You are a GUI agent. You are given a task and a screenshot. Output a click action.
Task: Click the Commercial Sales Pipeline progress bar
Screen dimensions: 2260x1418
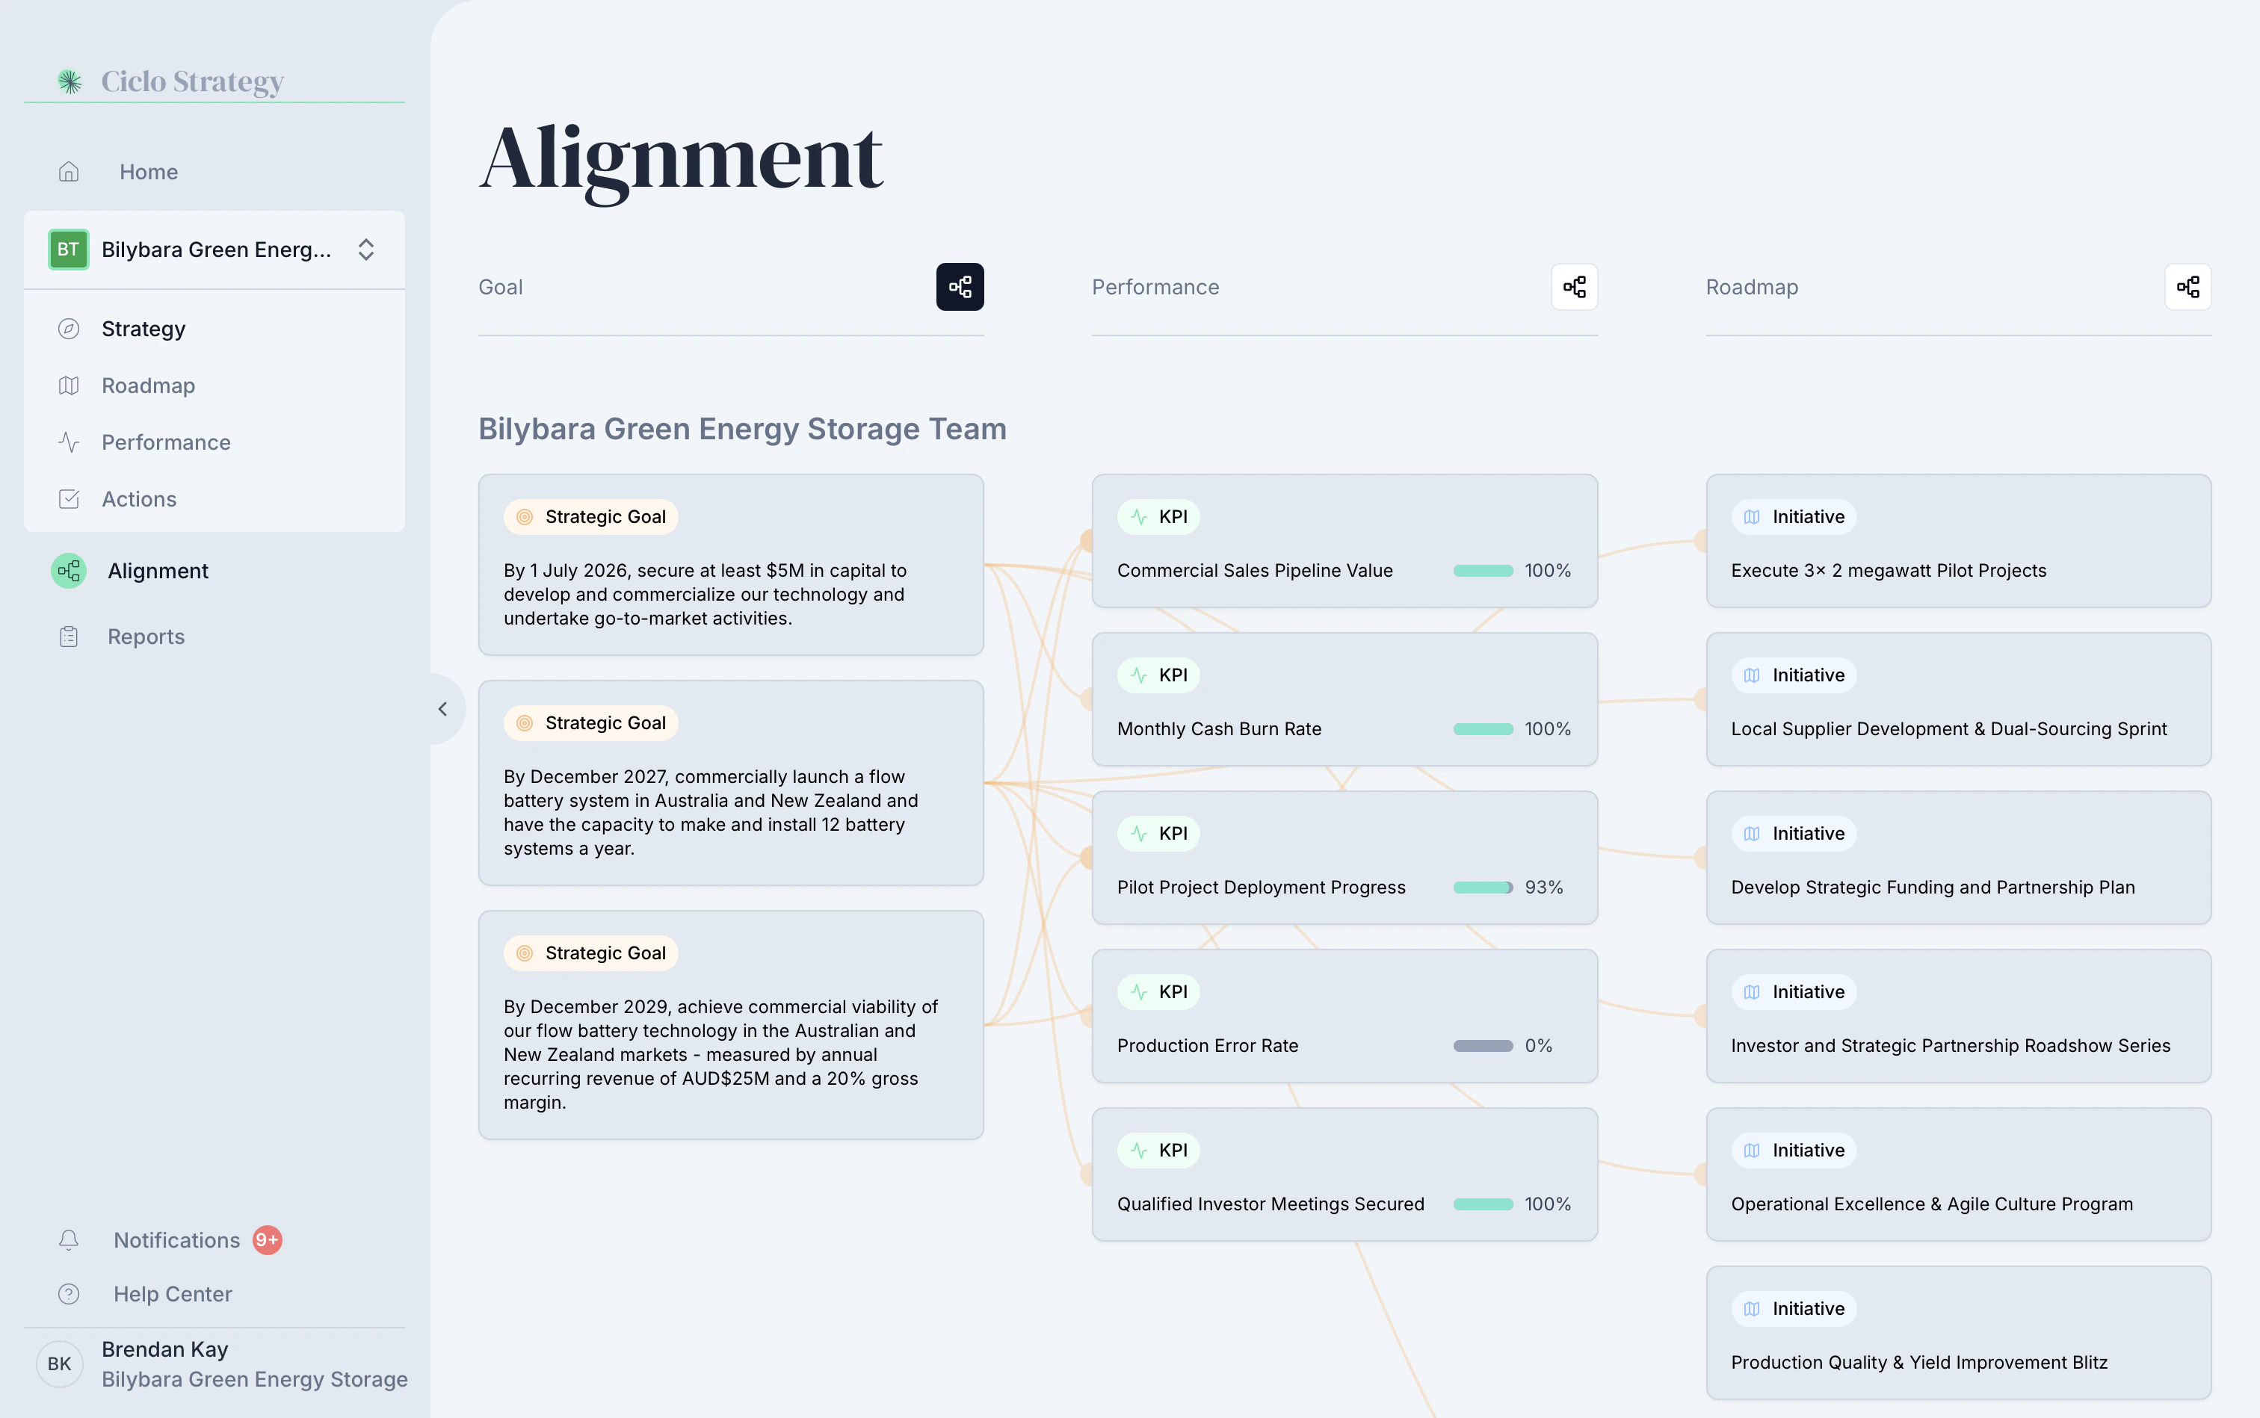1482,570
